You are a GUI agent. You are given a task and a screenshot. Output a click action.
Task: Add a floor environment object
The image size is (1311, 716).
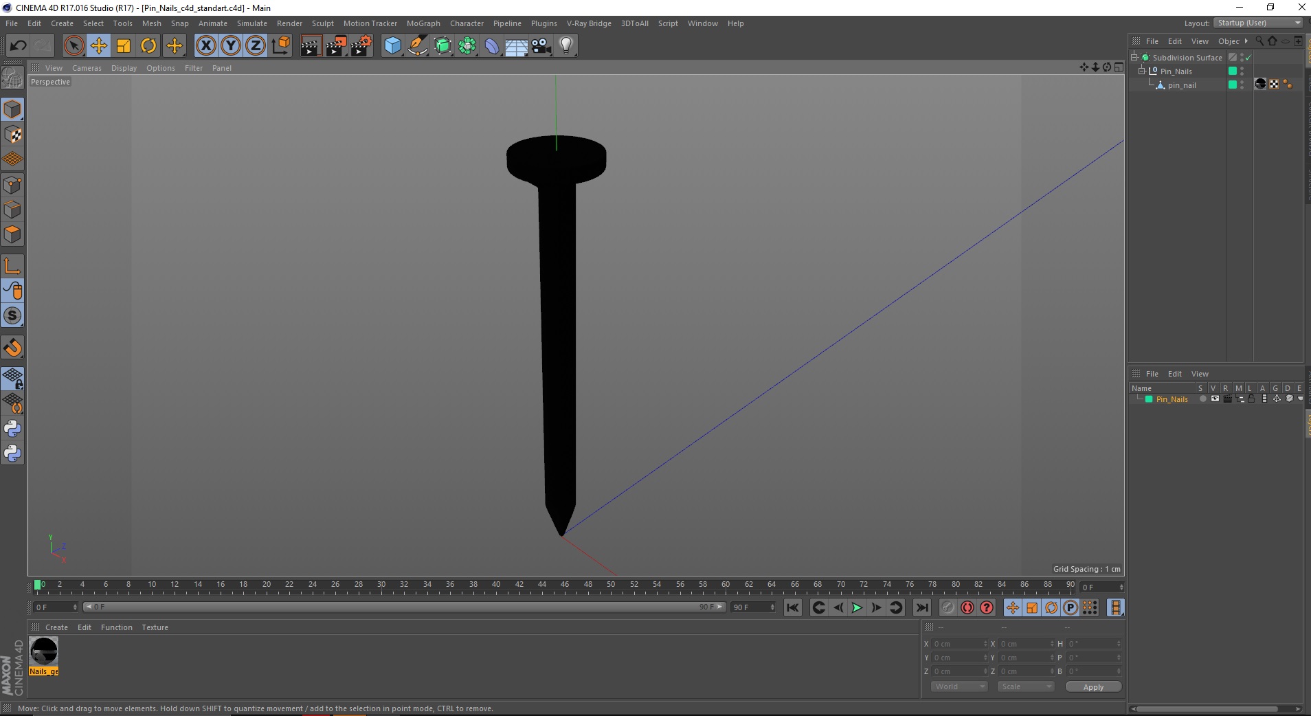517,46
